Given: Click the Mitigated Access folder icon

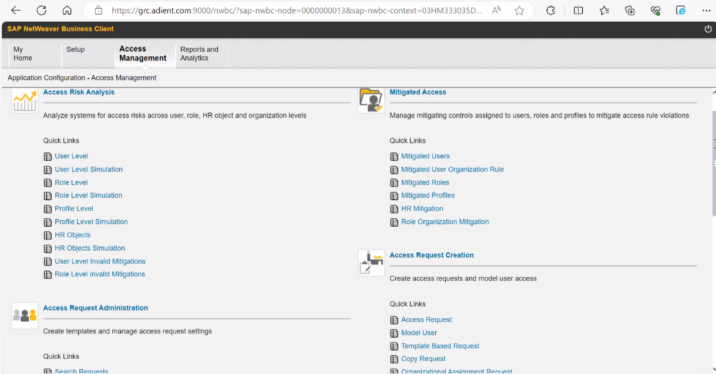Looking at the screenshot, I should 371,100.
